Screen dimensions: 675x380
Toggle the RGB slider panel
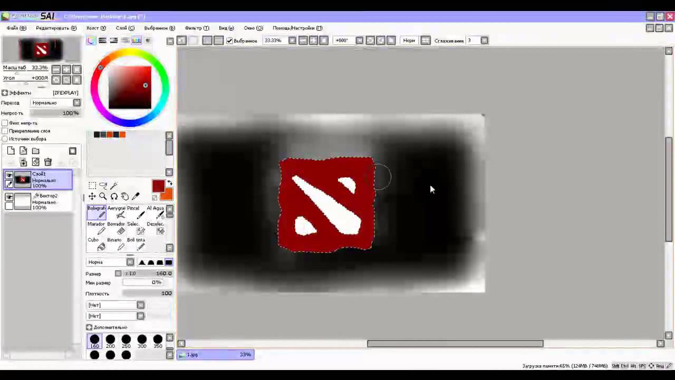tap(103, 41)
